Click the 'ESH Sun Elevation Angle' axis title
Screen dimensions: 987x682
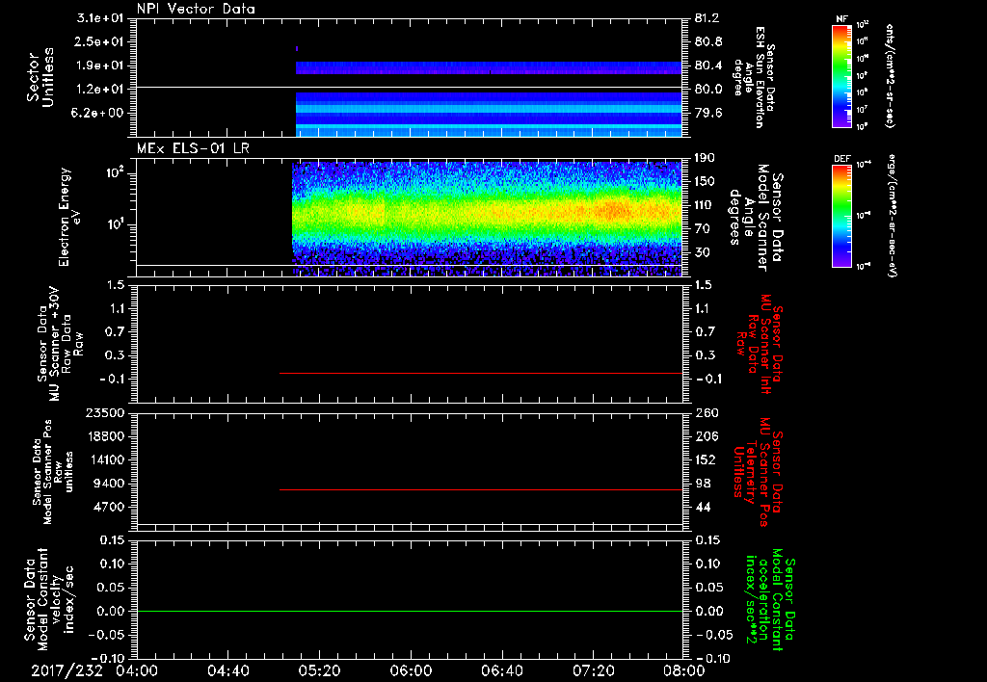754,77
